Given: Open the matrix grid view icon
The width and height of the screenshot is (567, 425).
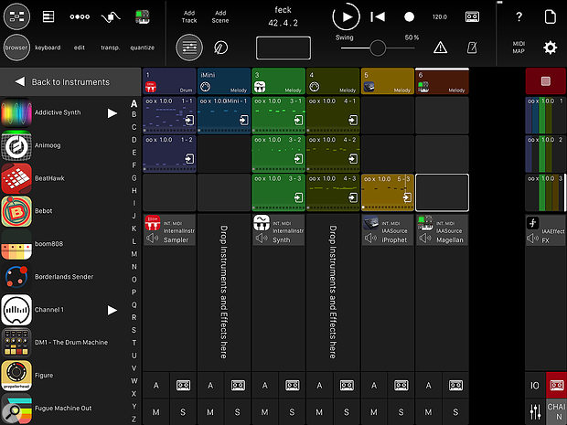Looking at the screenshot, I should (x=16, y=16).
